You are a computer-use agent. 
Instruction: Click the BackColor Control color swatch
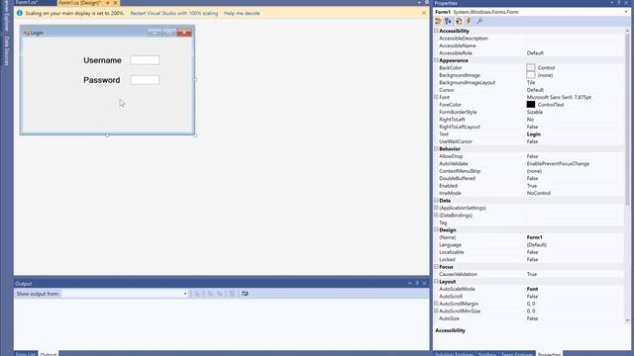[x=531, y=67]
